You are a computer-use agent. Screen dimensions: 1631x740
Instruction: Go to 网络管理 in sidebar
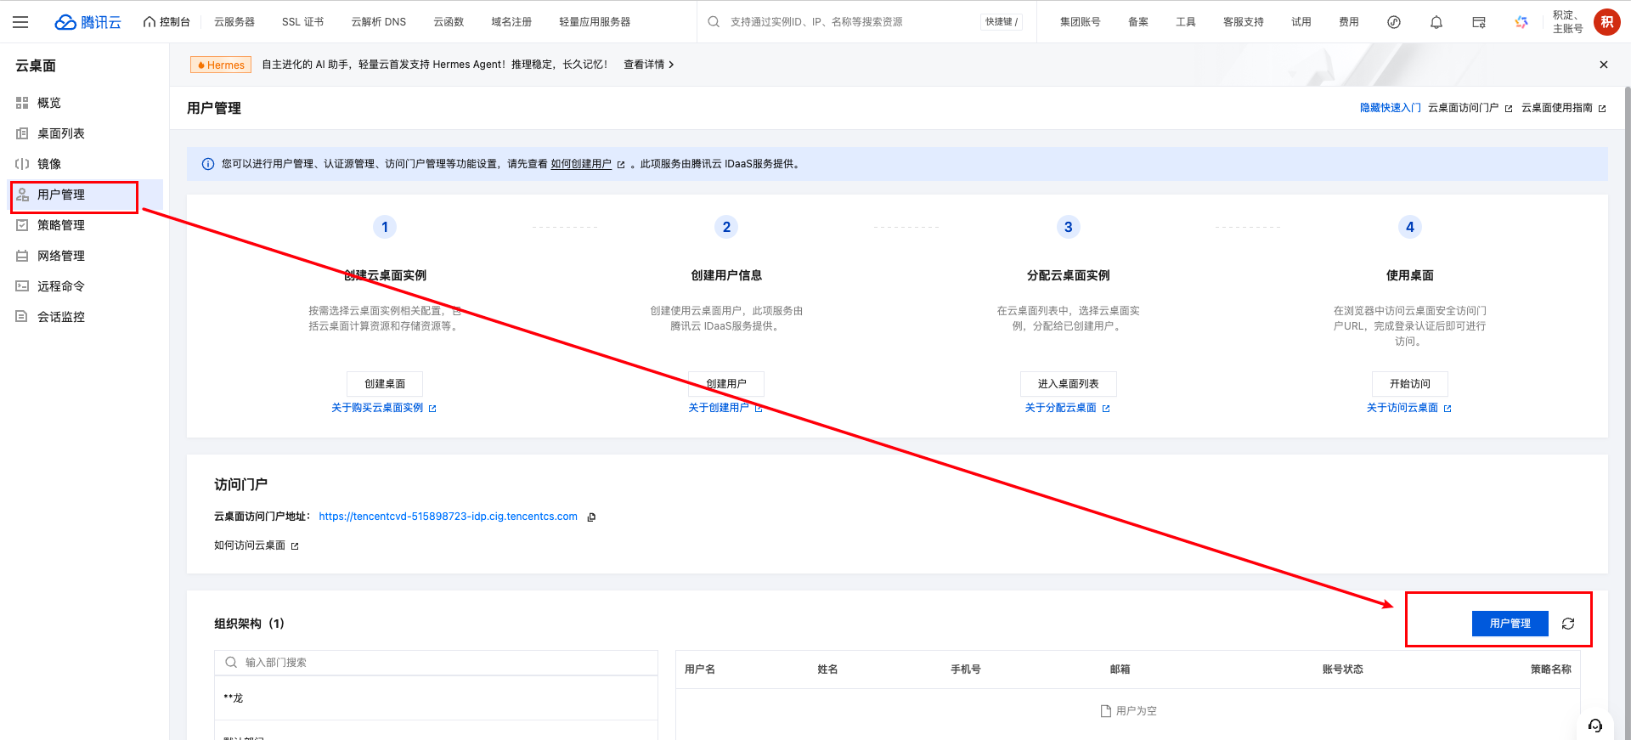85,256
